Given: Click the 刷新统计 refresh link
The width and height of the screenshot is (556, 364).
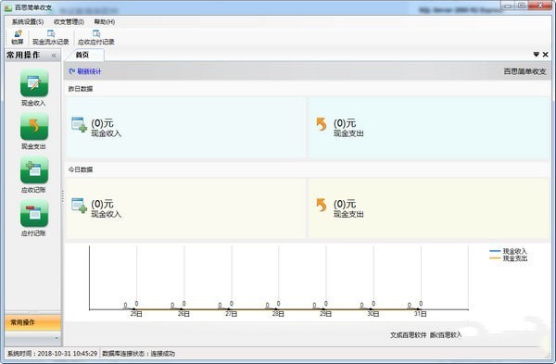Looking at the screenshot, I should tap(85, 71).
